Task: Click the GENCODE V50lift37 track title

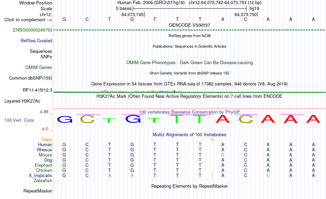Action: (189, 25)
